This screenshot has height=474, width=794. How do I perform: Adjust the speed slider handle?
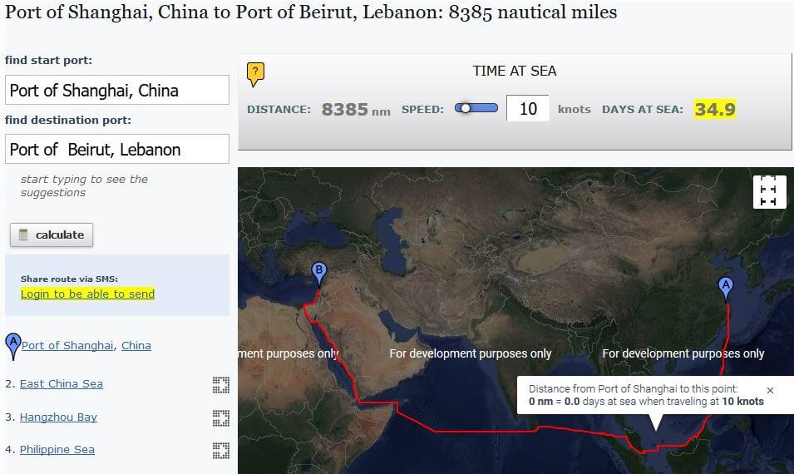point(466,108)
